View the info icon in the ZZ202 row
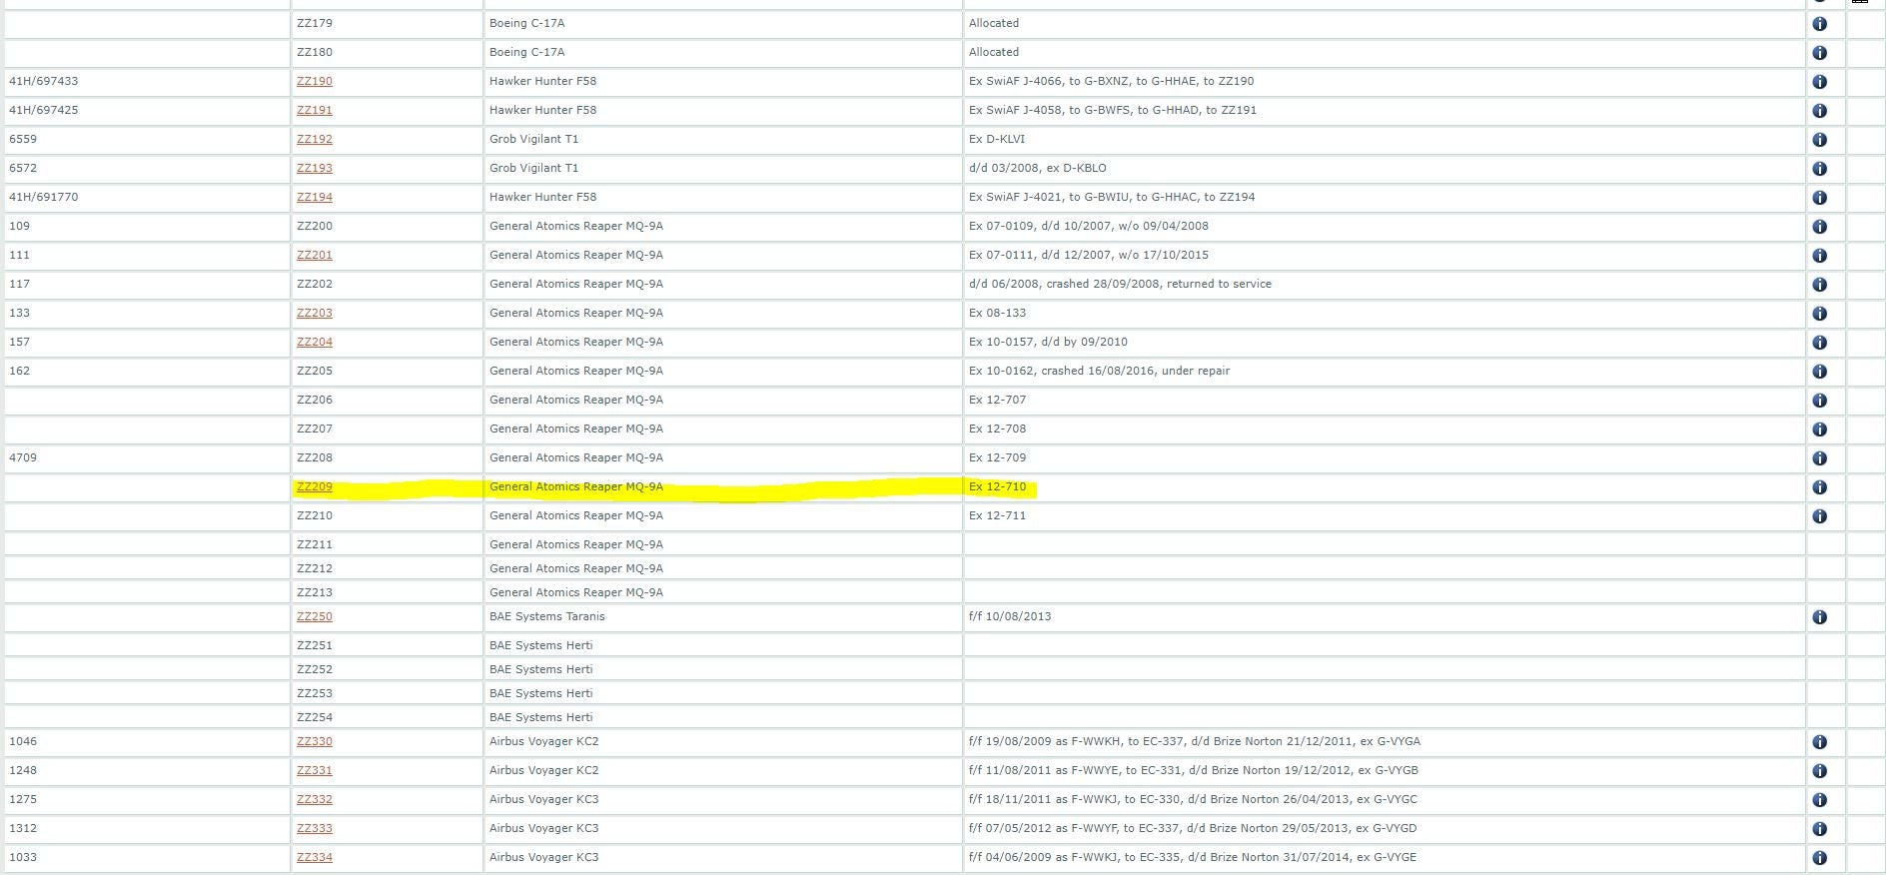1886x875 pixels. [x=1819, y=285]
